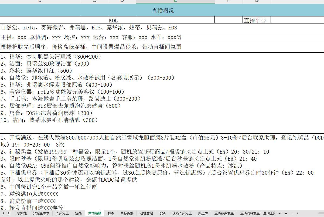The height and width of the screenshot is (217, 324).
Task: Add a new sheet with the plus icon
Action: (286, 213)
